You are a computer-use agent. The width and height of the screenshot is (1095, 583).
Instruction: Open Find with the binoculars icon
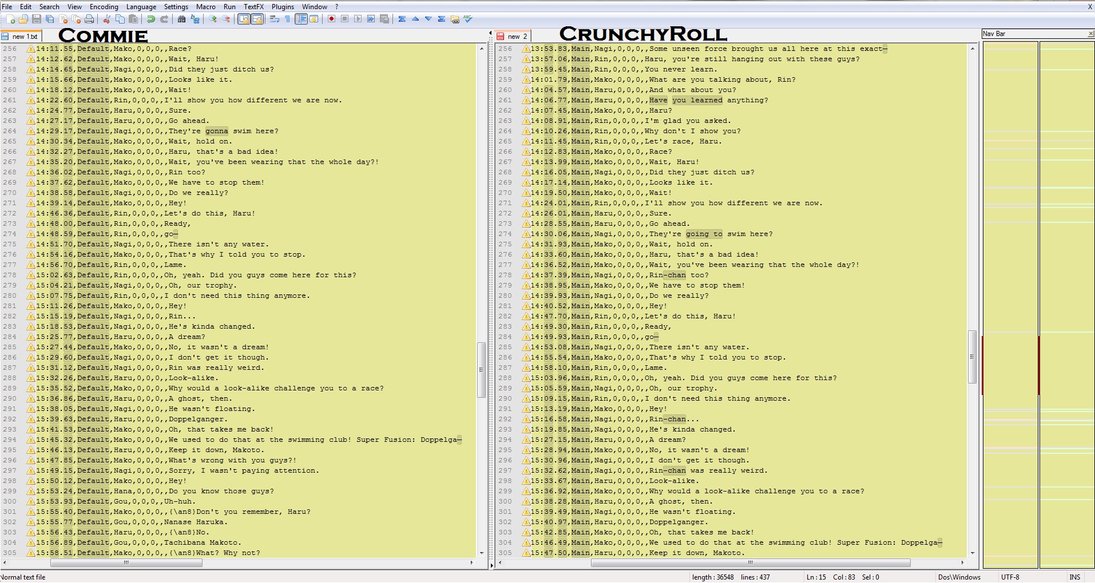coord(181,19)
